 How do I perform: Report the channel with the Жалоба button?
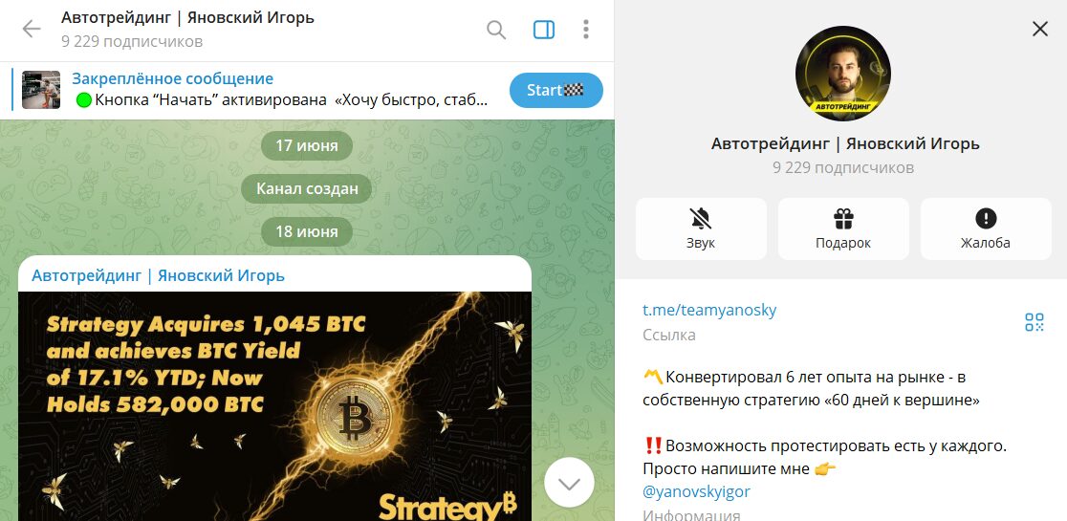[986, 228]
